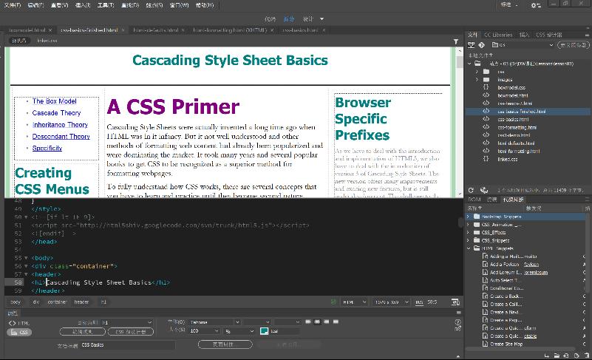Click the justify icon in Properties
592x360 pixels.
(336, 322)
